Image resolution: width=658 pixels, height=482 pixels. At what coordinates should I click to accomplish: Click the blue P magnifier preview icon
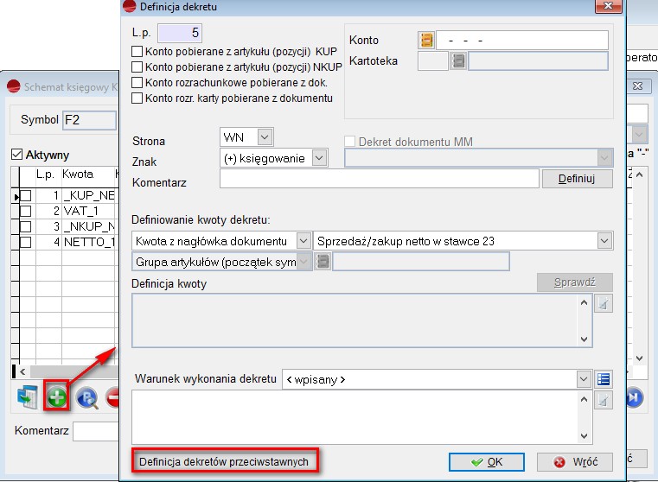point(86,396)
